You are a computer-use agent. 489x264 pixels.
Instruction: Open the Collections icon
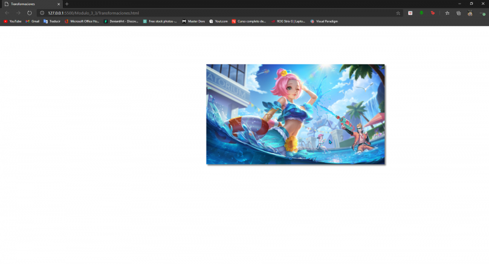coord(458,13)
